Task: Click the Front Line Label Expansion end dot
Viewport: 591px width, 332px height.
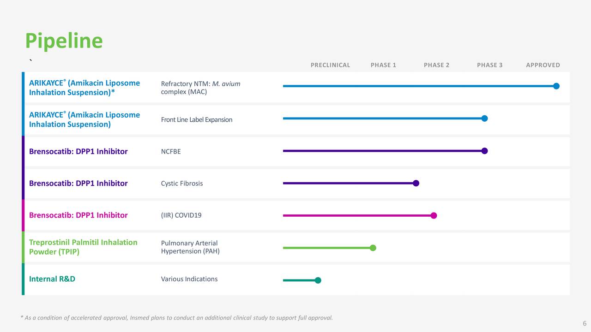Action: (x=484, y=119)
